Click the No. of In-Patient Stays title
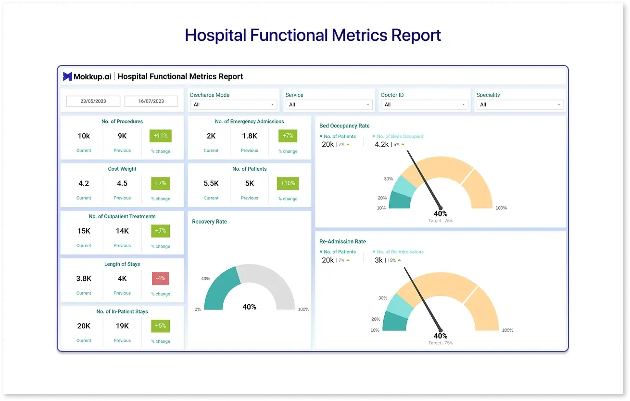Image resolution: width=630 pixels, height=401 pixels. (x=122, y=312)
